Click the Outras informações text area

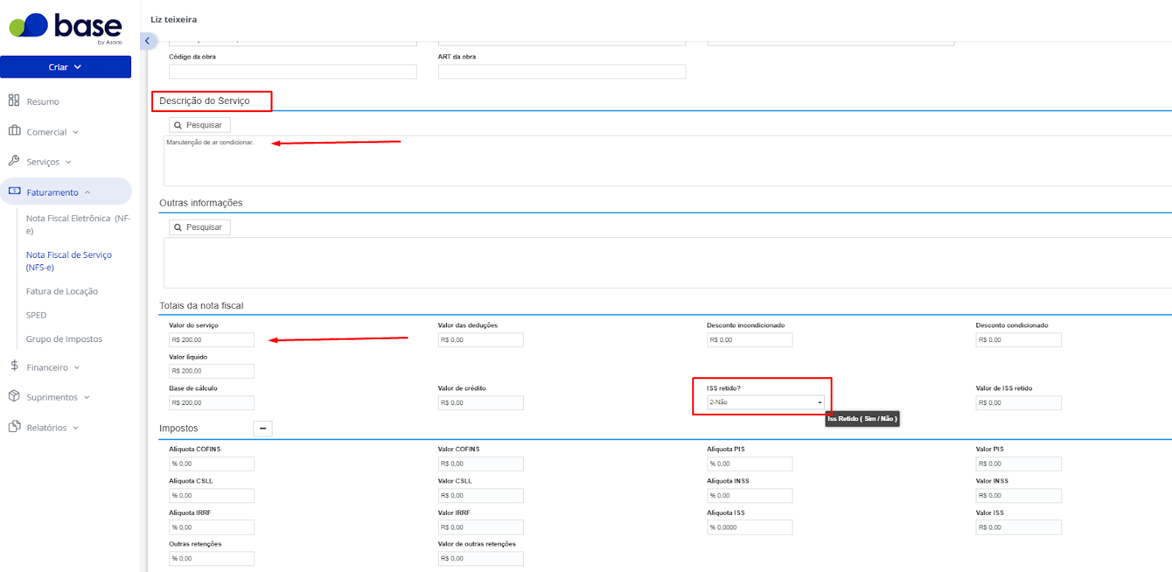pos(667,263)
